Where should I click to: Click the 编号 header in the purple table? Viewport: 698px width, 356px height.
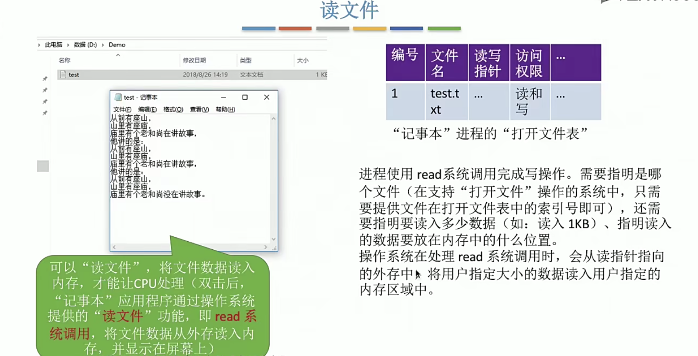pyautogui.click(x=405, y=62)
